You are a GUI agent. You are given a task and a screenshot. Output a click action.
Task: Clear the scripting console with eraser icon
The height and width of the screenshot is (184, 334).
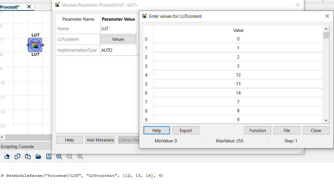[x=7, y=156]
